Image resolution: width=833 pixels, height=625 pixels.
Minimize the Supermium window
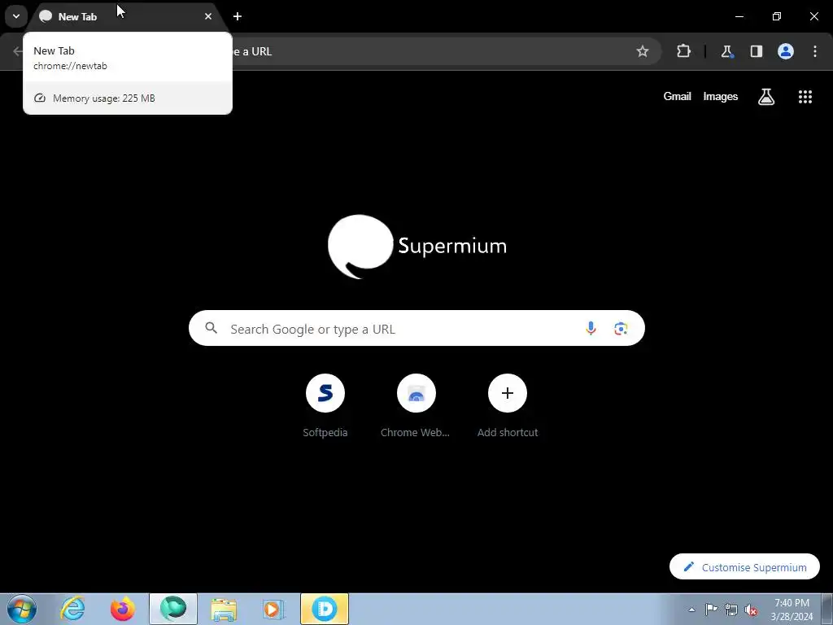[x=739, y=16]
